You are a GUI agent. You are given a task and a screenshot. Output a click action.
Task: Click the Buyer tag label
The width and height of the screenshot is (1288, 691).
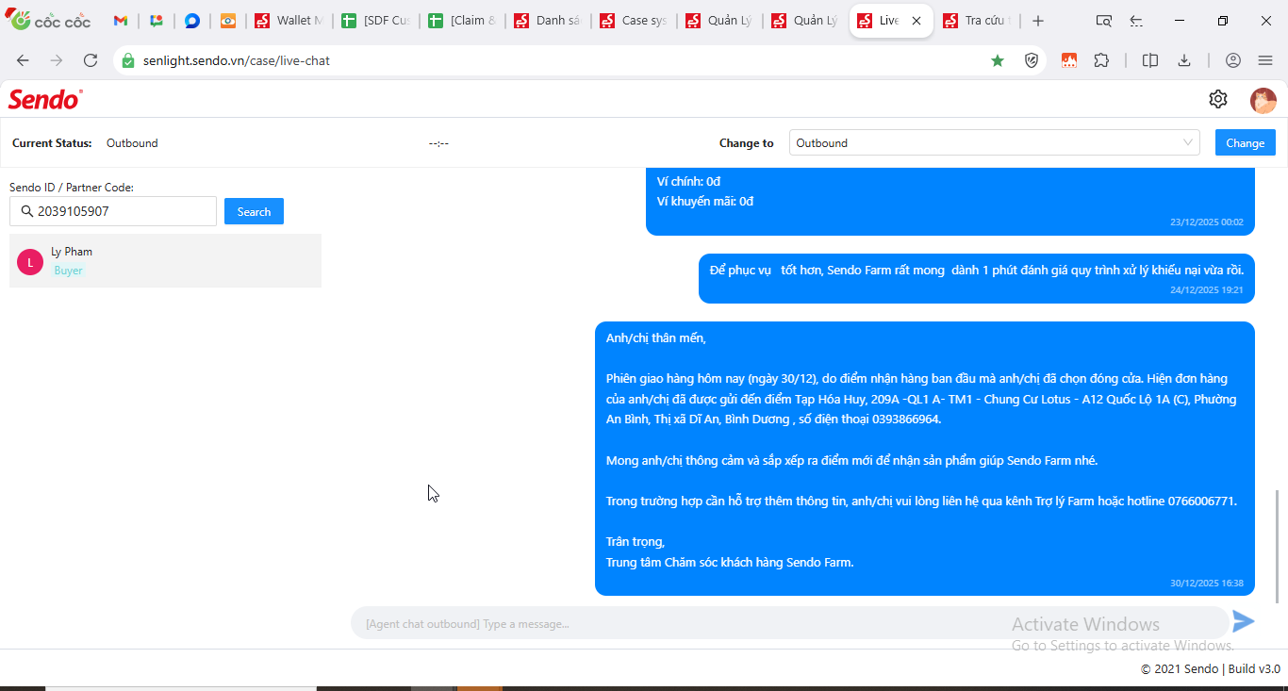point(69,271)
